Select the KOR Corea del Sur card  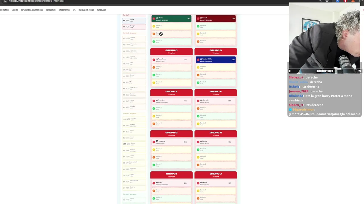click(x=134, y=89)
